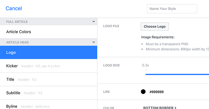Collapse the Full Article section
This screenshot has height=109, width=209.
[x=94, y=21]
